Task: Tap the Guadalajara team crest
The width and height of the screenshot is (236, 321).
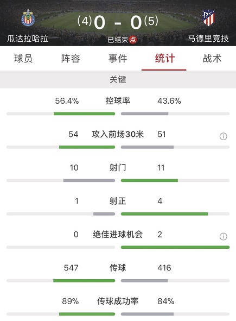Action: (x=28, y=18)
